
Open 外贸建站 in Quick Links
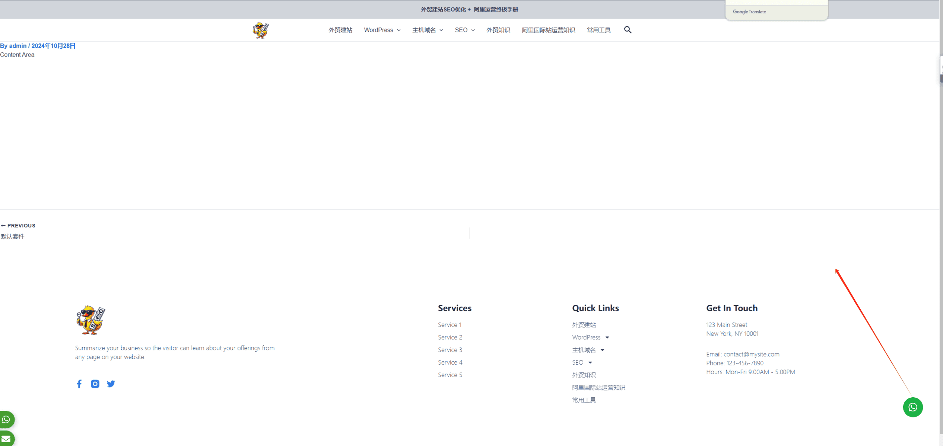pos(584,325)
